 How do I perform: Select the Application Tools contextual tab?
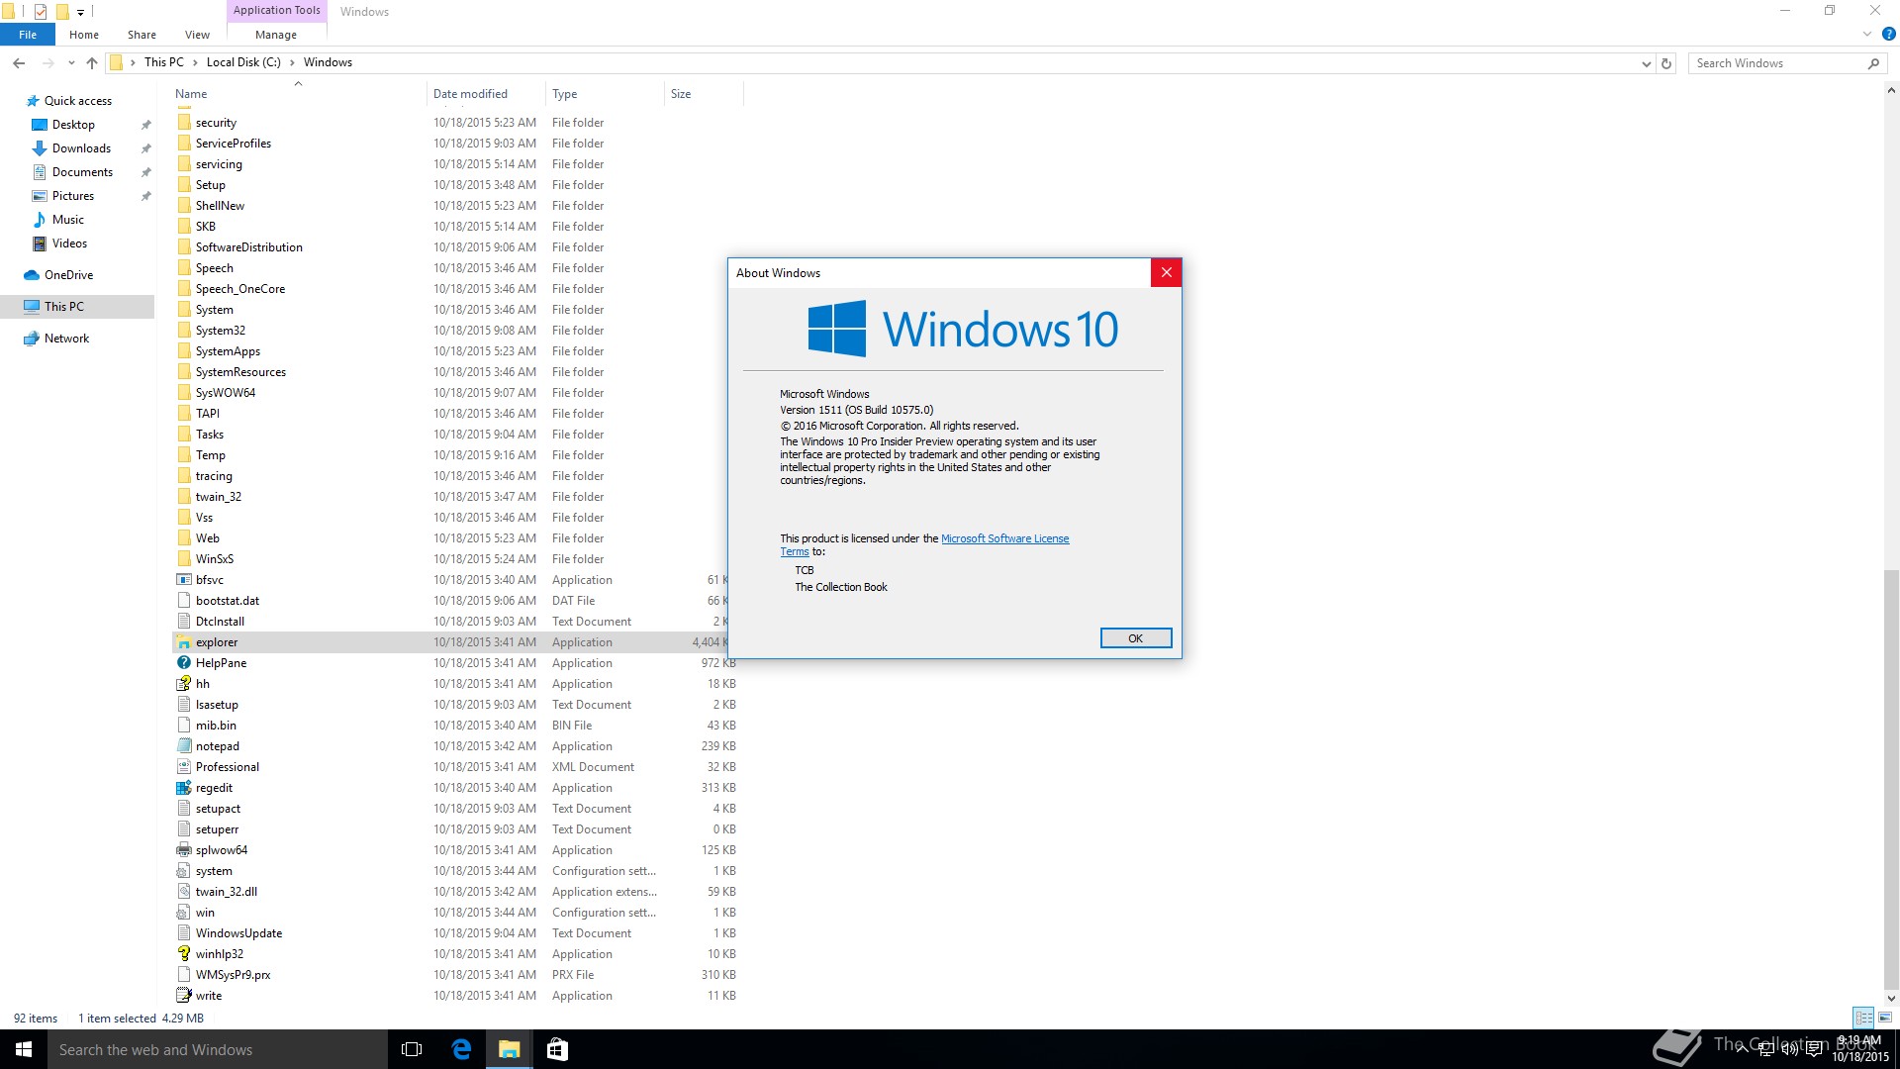(x=277, y=11)
